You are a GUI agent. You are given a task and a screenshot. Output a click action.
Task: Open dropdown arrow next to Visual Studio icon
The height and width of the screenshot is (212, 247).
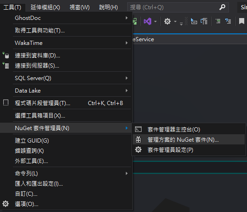point(155,21)
